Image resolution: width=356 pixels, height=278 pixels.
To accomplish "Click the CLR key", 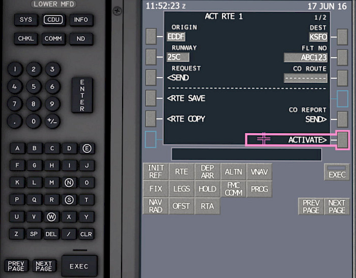I will [86, 234].
